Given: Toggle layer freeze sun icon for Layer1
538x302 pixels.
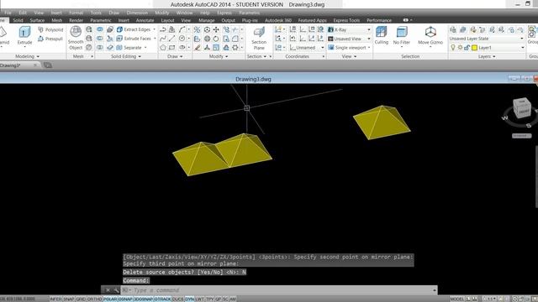Looking at the screenshot, I should coord(460,48).
